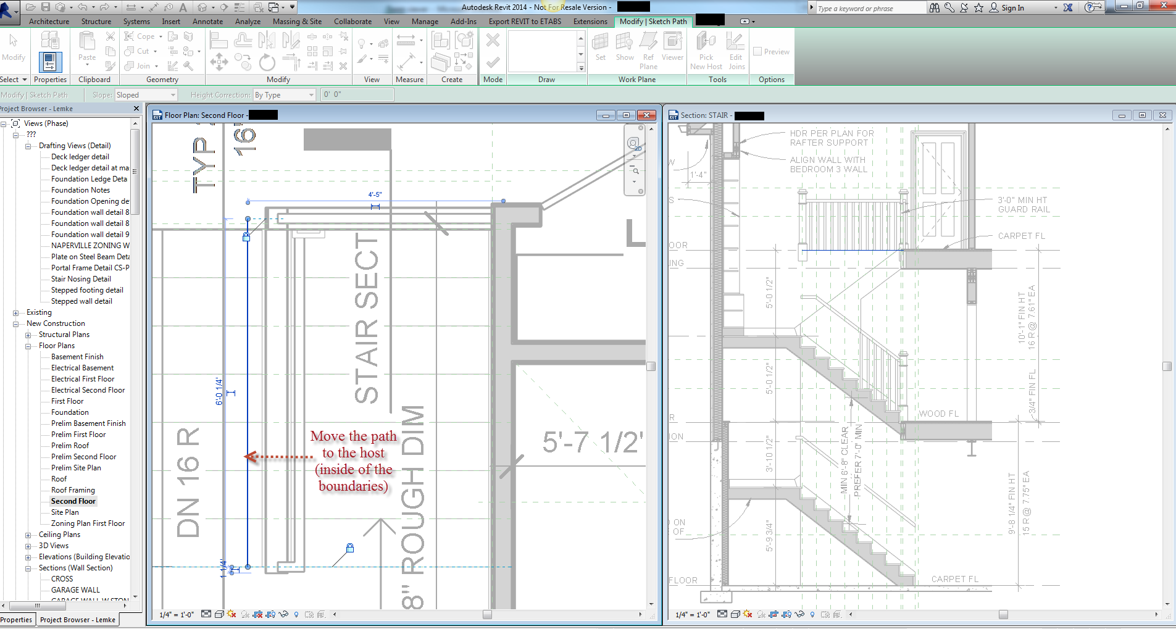This screenshot has height=629, width=1176.
Task: Click the Floor Plan view horizontal scrollbar thumb
Action: coord(487,614)
